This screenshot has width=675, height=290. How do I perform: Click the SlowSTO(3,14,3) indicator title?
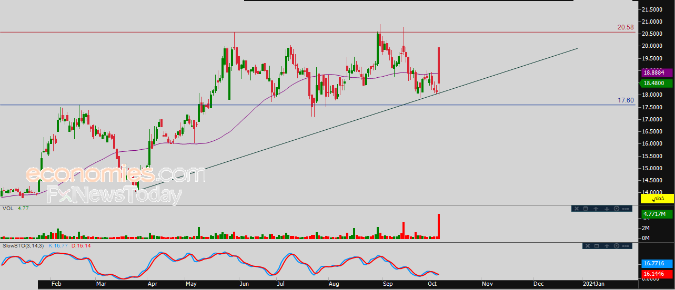23,245
